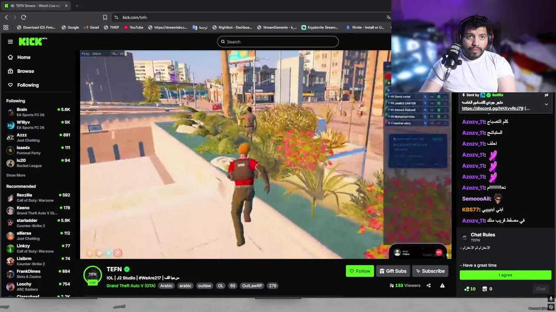Viewport: 556px width, 312px height.
Task: Open the Ninite bookmark
Action: click(365, 27)
